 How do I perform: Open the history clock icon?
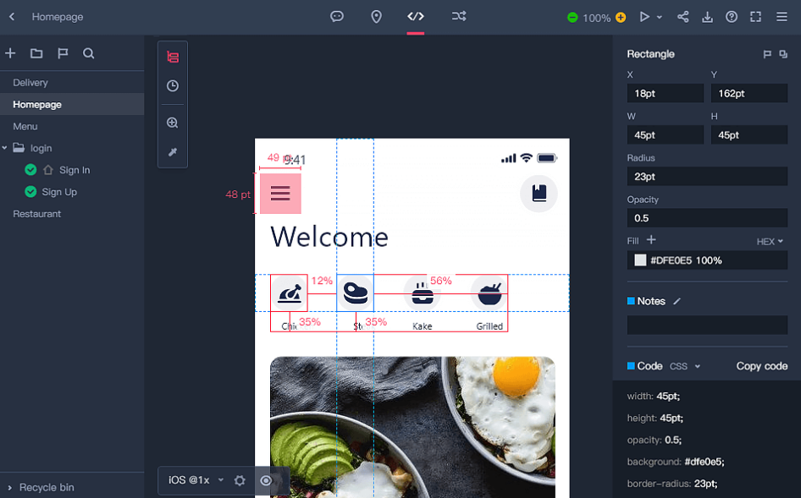pos(172,85)
